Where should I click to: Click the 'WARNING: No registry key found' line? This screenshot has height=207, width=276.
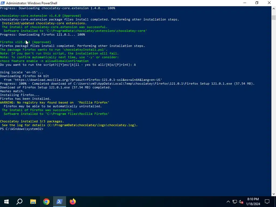pos(54,102)
